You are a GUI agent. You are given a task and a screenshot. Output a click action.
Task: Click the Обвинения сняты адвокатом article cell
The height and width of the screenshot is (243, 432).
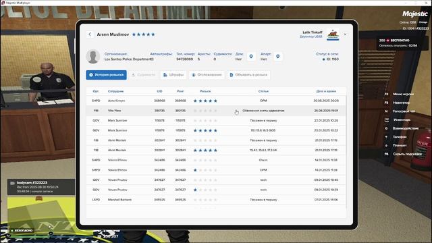pyautogui.click(x=263, y=111)
